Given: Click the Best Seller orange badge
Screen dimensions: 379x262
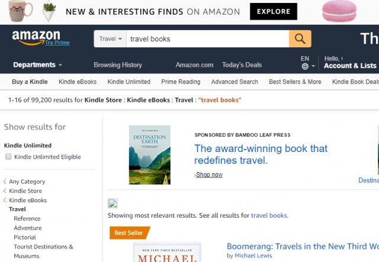Looking at the screenshot, I should click(130, 233).
